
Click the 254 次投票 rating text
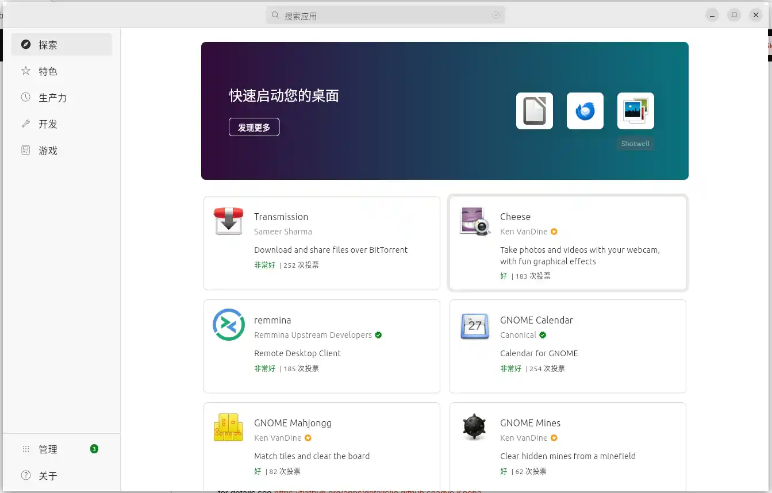tap(547, 368)
